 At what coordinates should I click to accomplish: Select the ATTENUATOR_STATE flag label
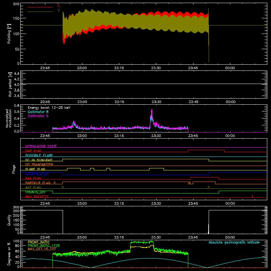click(41, 146)
